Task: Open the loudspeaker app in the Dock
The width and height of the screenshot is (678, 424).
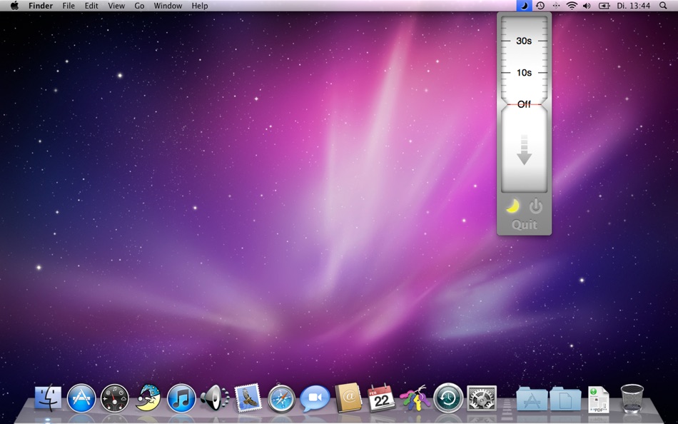Action: coord(215,398)
